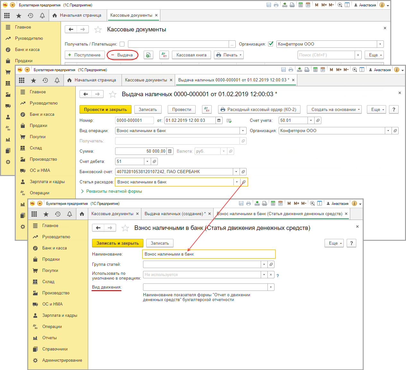This screenshot has width=406, height=370.
Task: Uncheck the Организация filter checkbox
Action: (271, 44)
